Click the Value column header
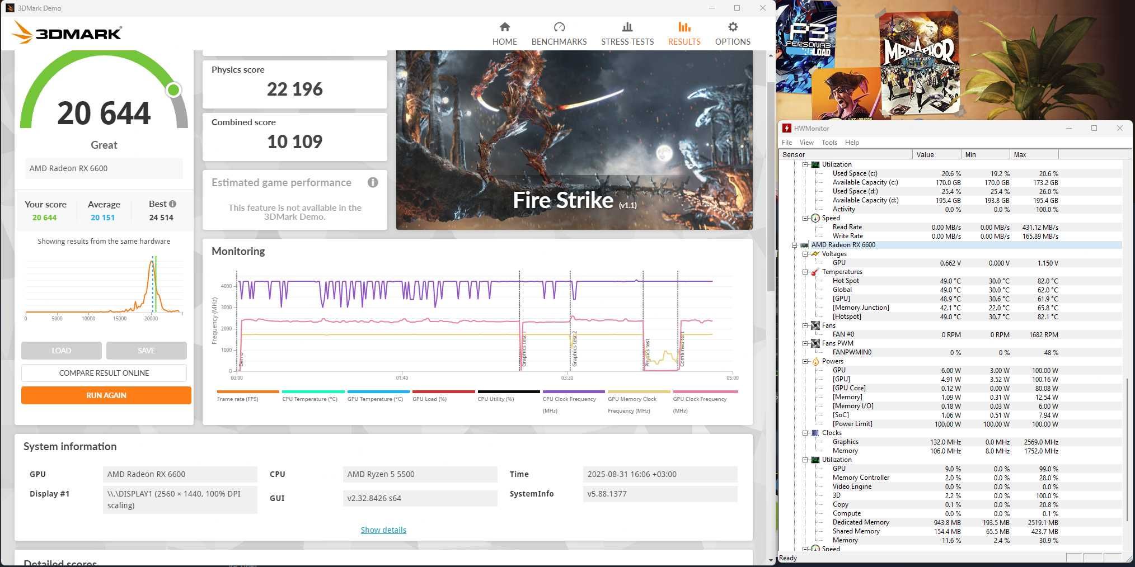Image resolution: width=1135 pixels, height=567 pixels. pyautogui.click(x=936, y=155)
